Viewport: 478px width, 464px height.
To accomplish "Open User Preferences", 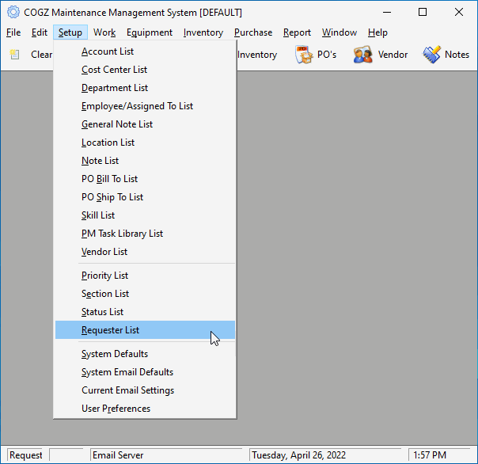I will [x=145, y=409].
